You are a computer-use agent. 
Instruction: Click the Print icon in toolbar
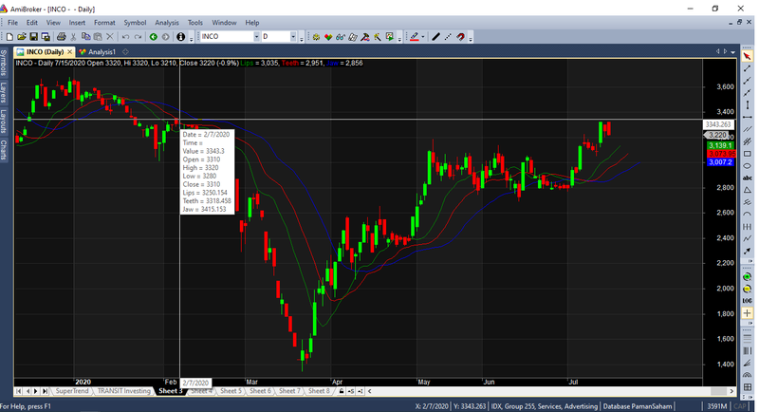(x=62, y=37)
